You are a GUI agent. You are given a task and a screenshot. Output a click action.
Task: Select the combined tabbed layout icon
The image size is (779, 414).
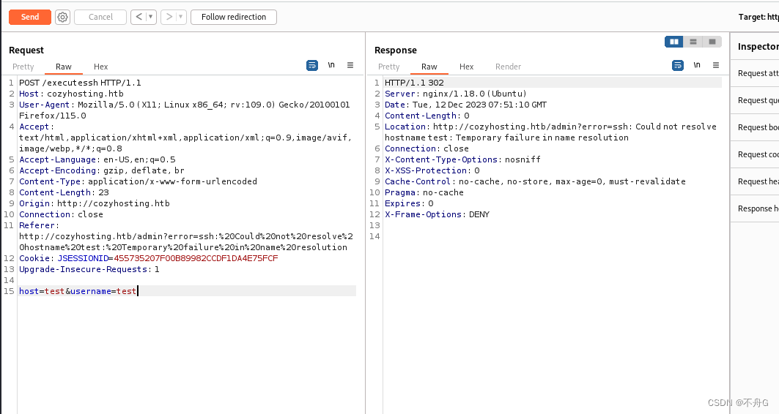(712, 42)
